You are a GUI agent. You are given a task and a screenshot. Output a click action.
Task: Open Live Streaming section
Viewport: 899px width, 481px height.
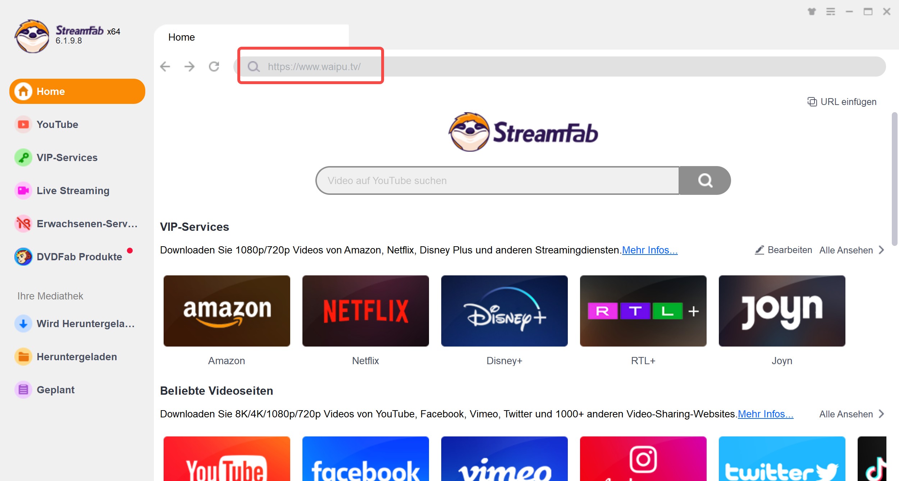click(73, 190)
